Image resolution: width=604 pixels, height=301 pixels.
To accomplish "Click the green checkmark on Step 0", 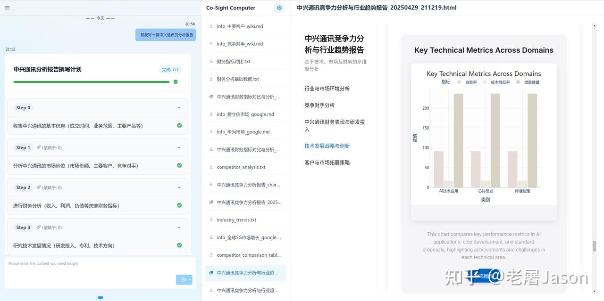I will tap(179, 125).
